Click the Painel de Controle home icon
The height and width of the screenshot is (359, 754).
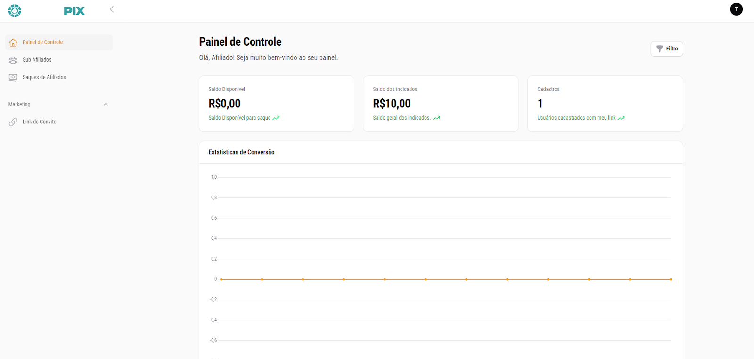[13, 42]
